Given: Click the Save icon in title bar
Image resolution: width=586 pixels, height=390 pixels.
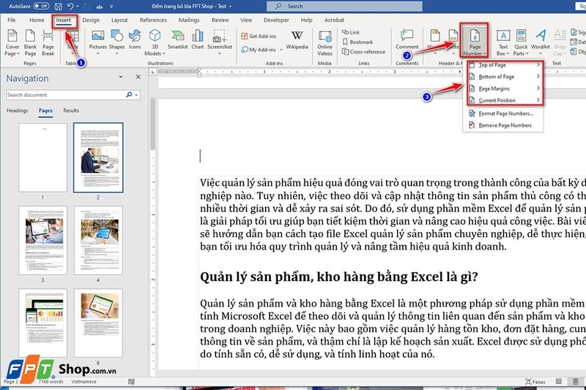Looking at the screenshot, I should point(59,6).
